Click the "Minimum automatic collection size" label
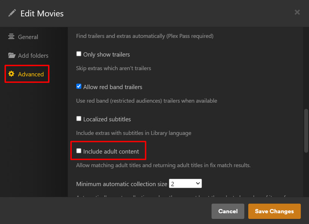This screenshot has width=309, height=224. 122,184
